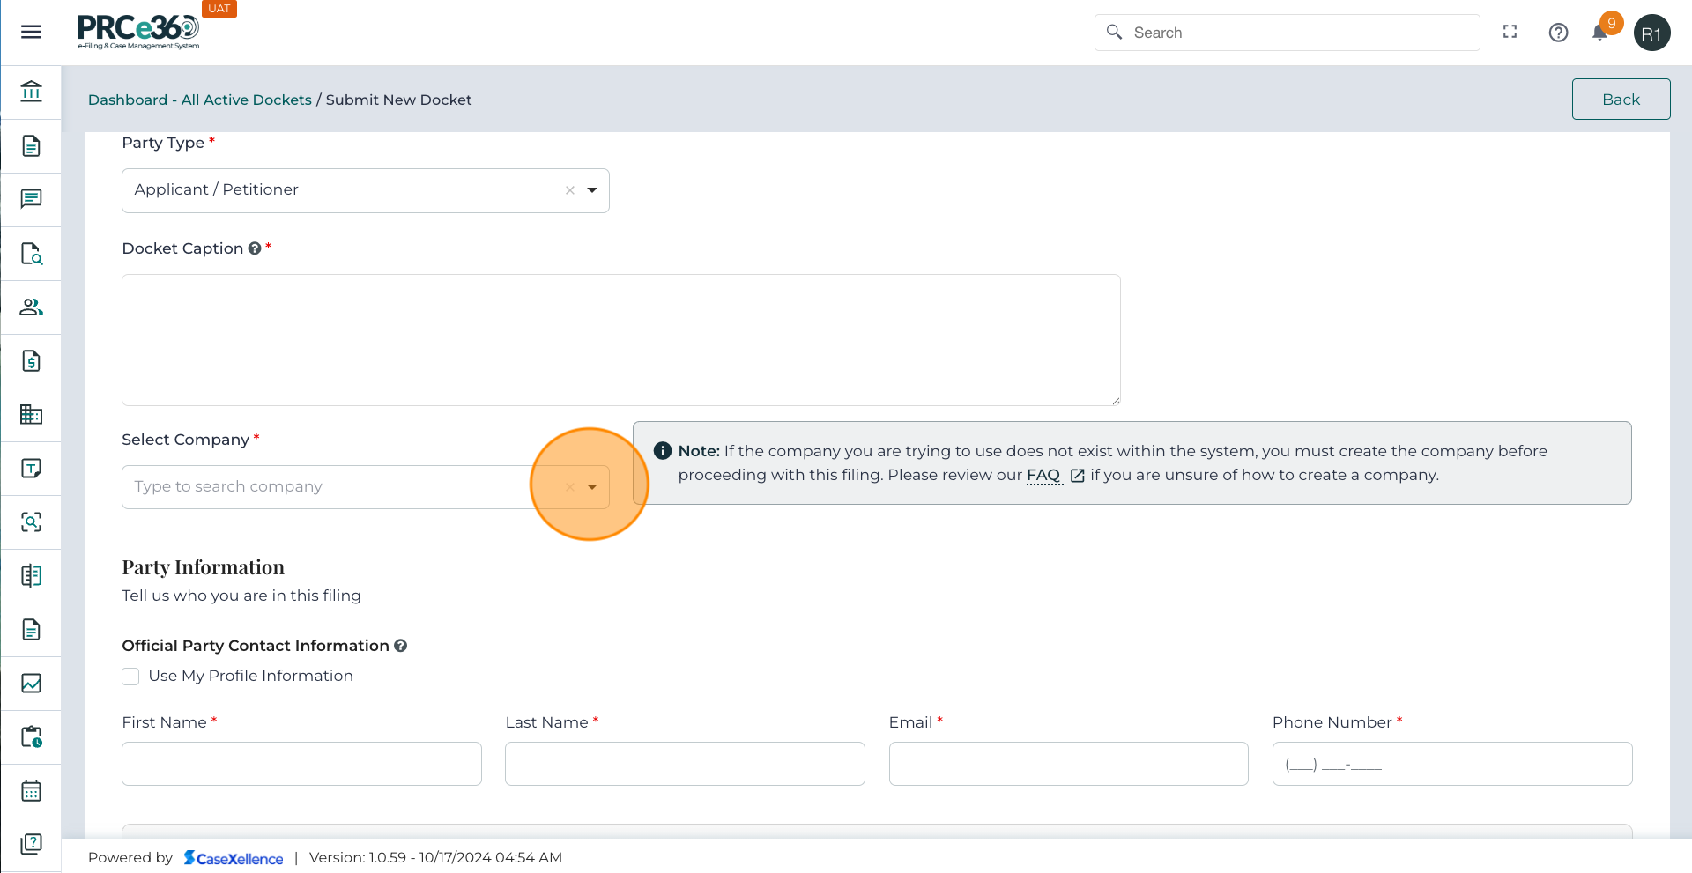This screenshot has width=1692, height=873.
Task: Click the help question mark icon in header
Action: 1558,33
